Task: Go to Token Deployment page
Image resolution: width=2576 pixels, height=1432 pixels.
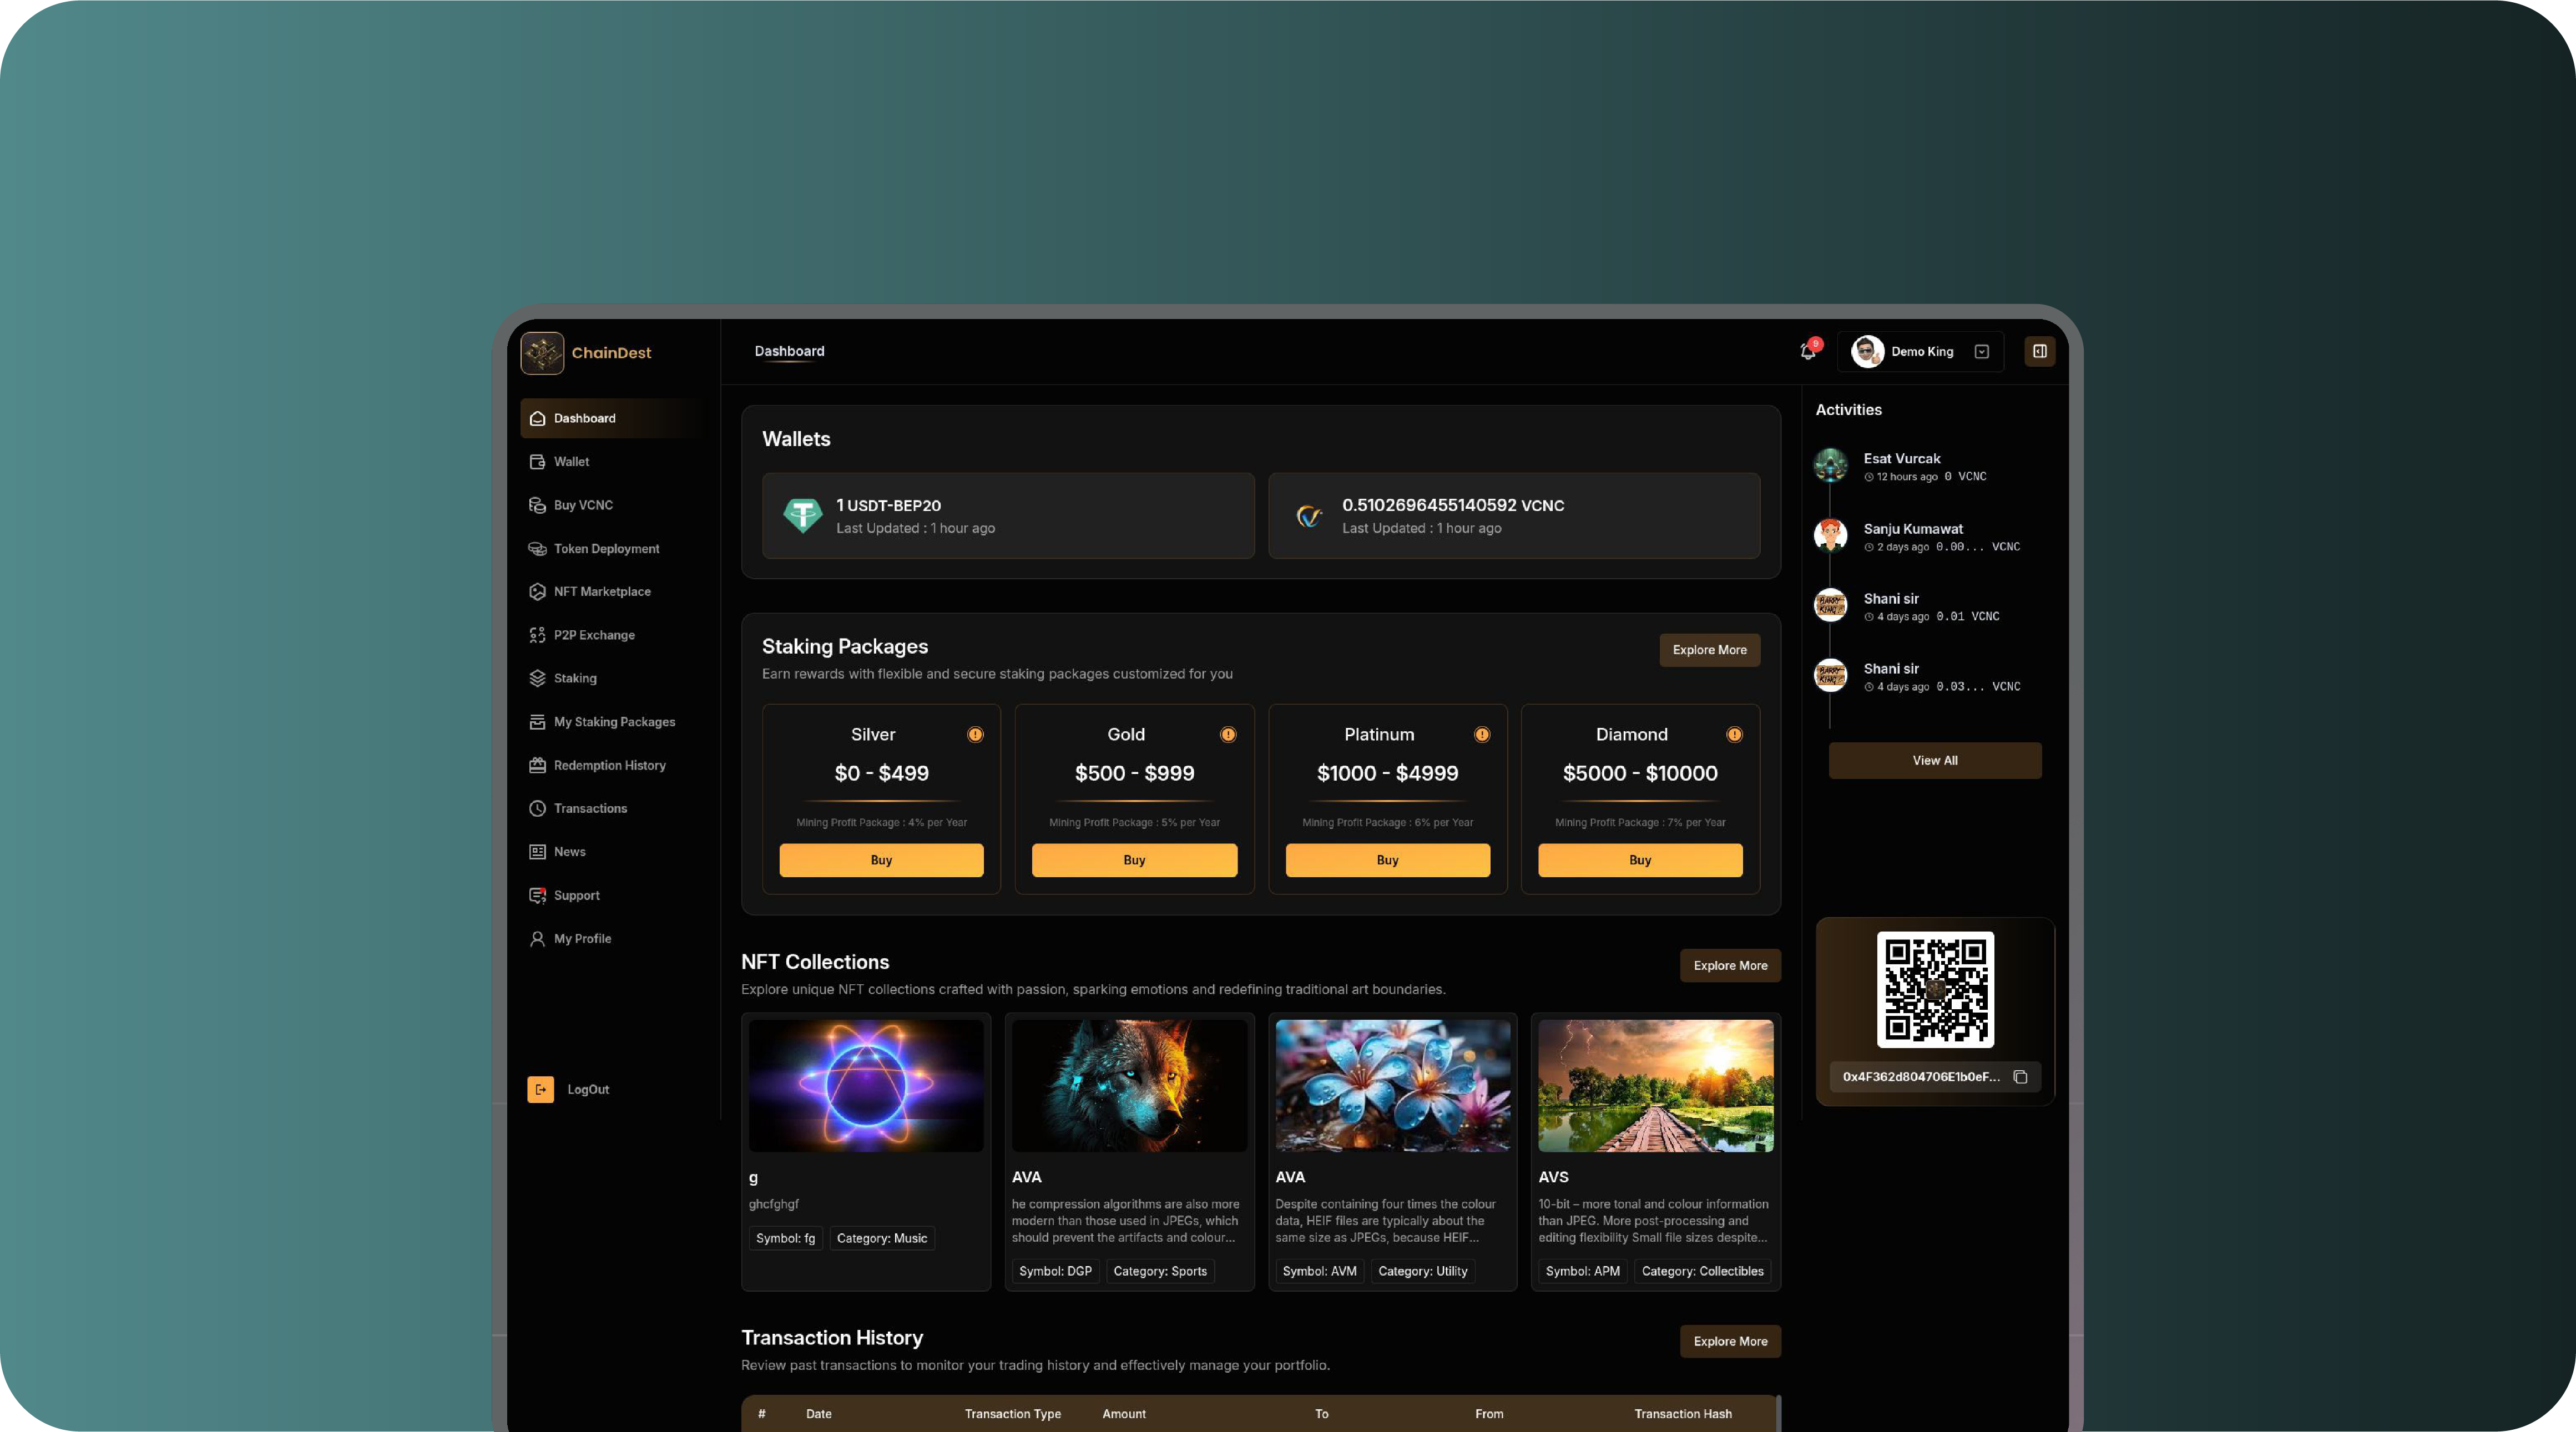Action: tap(605, 548)
